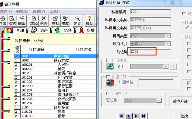Go to the next record arrow
192x119 pixels.
[x=136, y=116]
